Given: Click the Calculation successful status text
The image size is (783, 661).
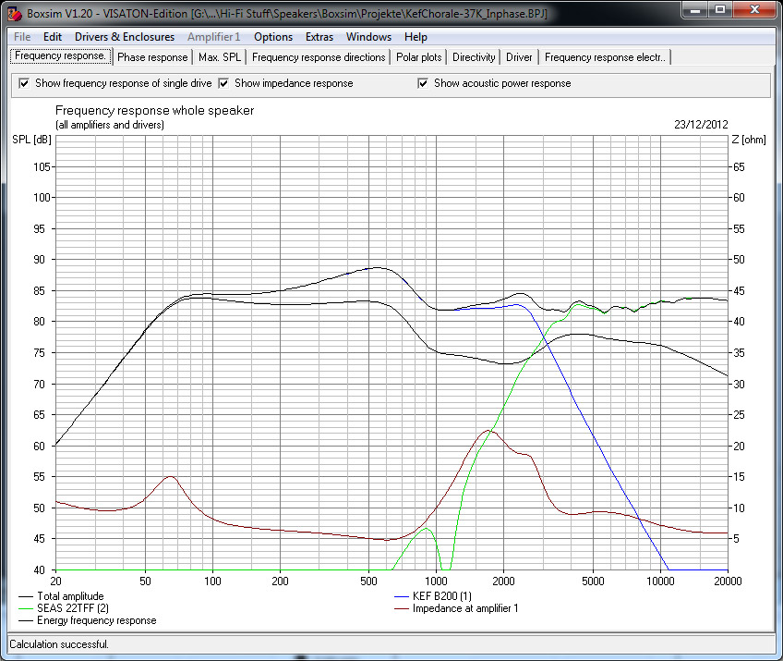Looking at the screenshot, I should tap(59, 644).
